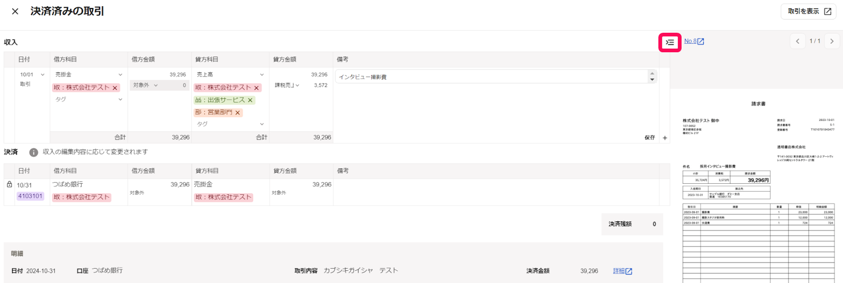Remove 取：株式会社テスト tag from debit column

(x=114, y=88)
